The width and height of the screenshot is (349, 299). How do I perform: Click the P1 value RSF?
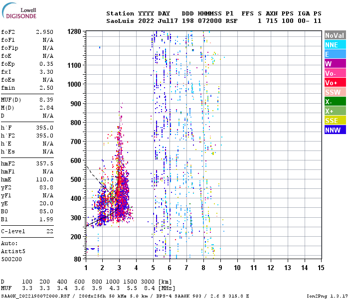tap(231, 21)
